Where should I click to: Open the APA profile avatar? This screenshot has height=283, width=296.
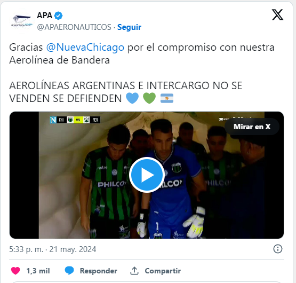(x=21, y=21)
